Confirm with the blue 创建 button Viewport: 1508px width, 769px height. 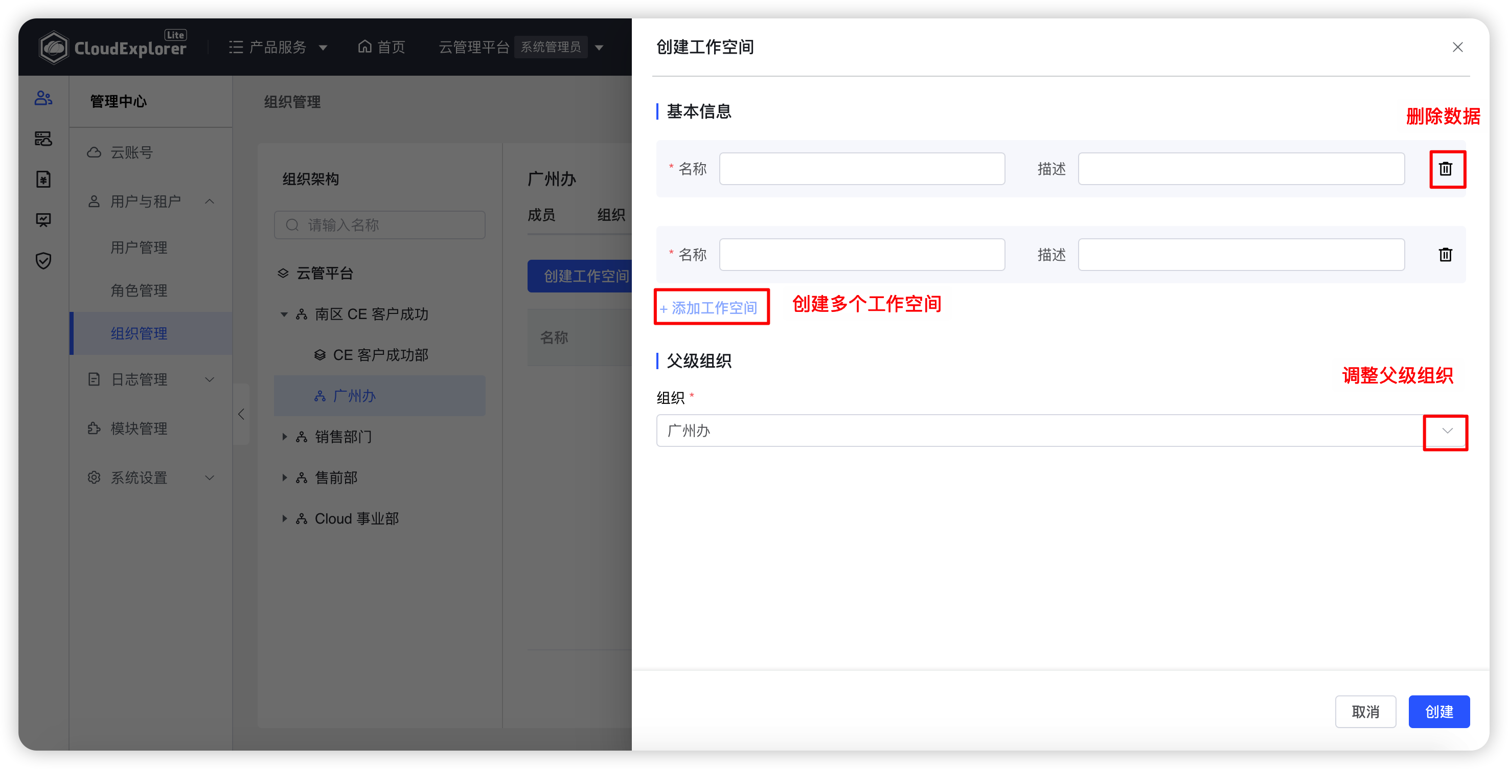point(1439,711)
